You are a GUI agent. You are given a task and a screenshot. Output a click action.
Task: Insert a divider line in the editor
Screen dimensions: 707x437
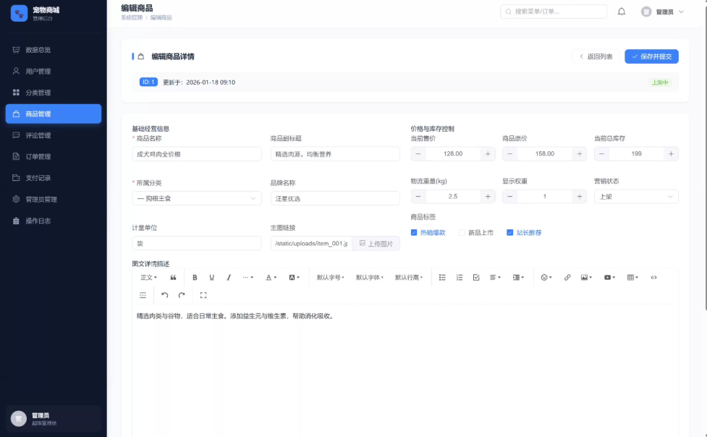pyautogui.click(x=143, y=295)
